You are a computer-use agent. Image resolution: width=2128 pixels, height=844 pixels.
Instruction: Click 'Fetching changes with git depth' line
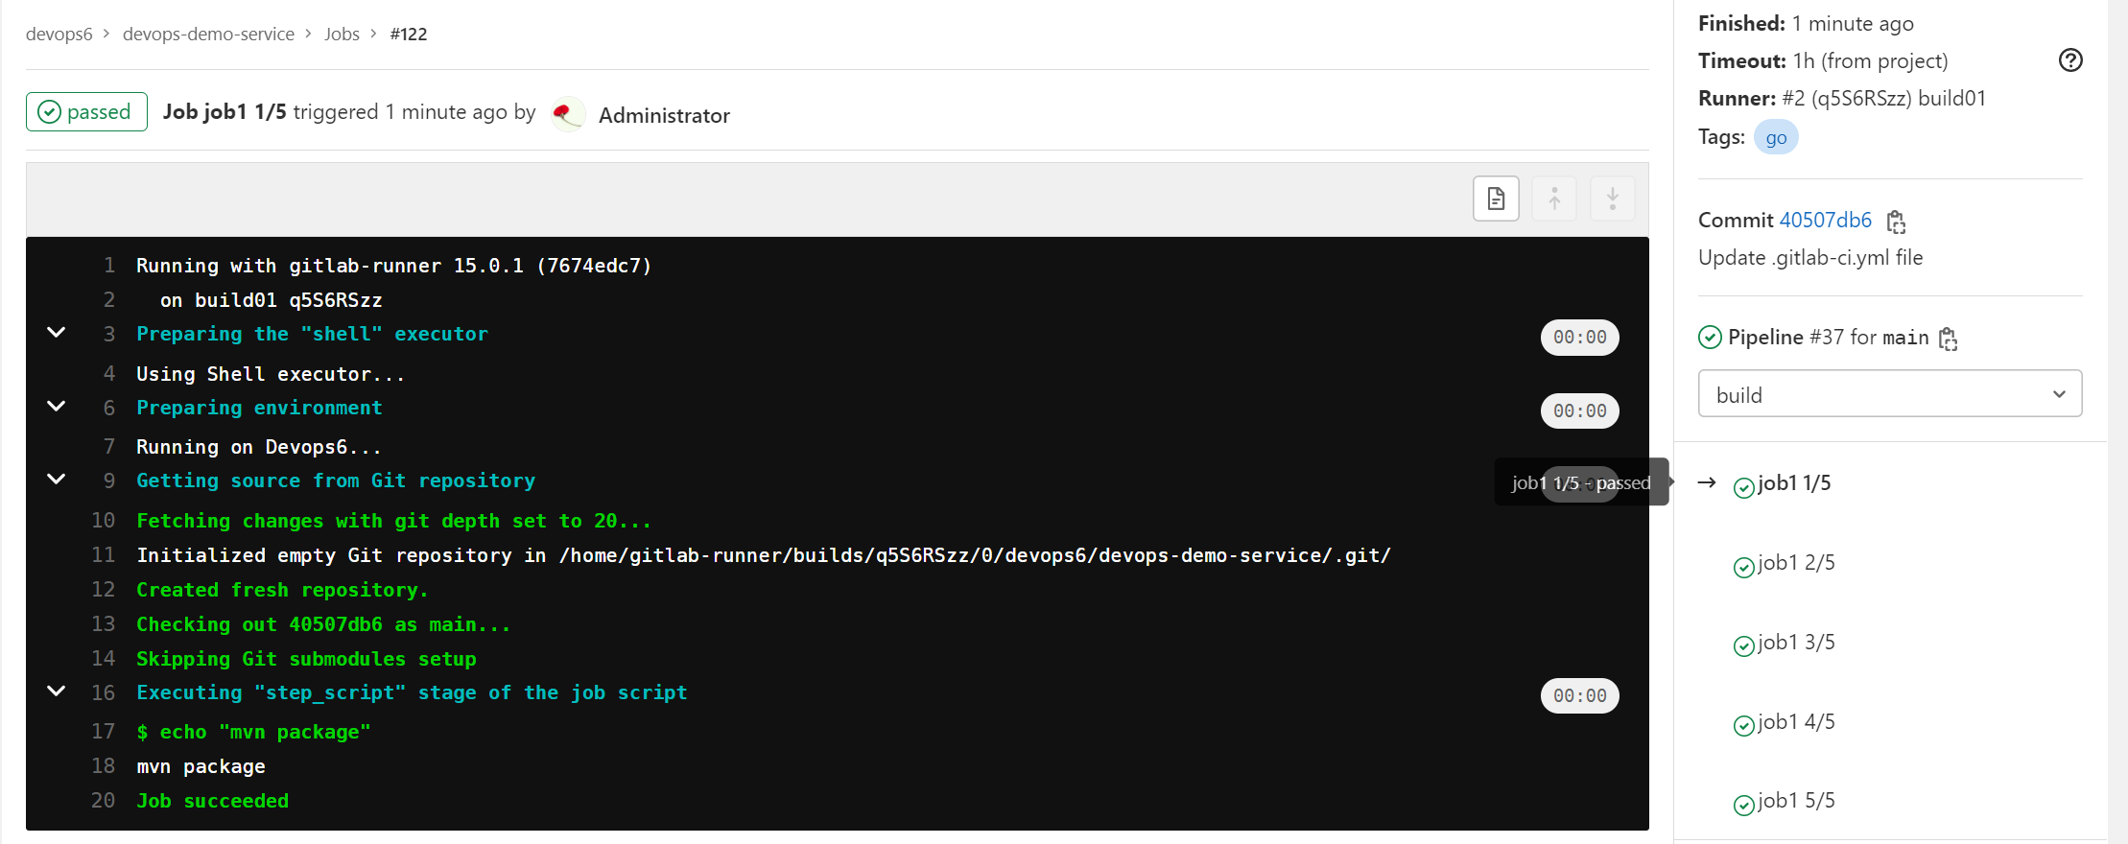pyautogui.click(x=393, y=521)
